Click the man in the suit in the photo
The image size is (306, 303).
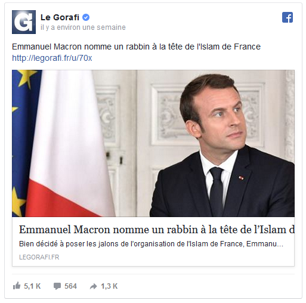coord(222,147)
